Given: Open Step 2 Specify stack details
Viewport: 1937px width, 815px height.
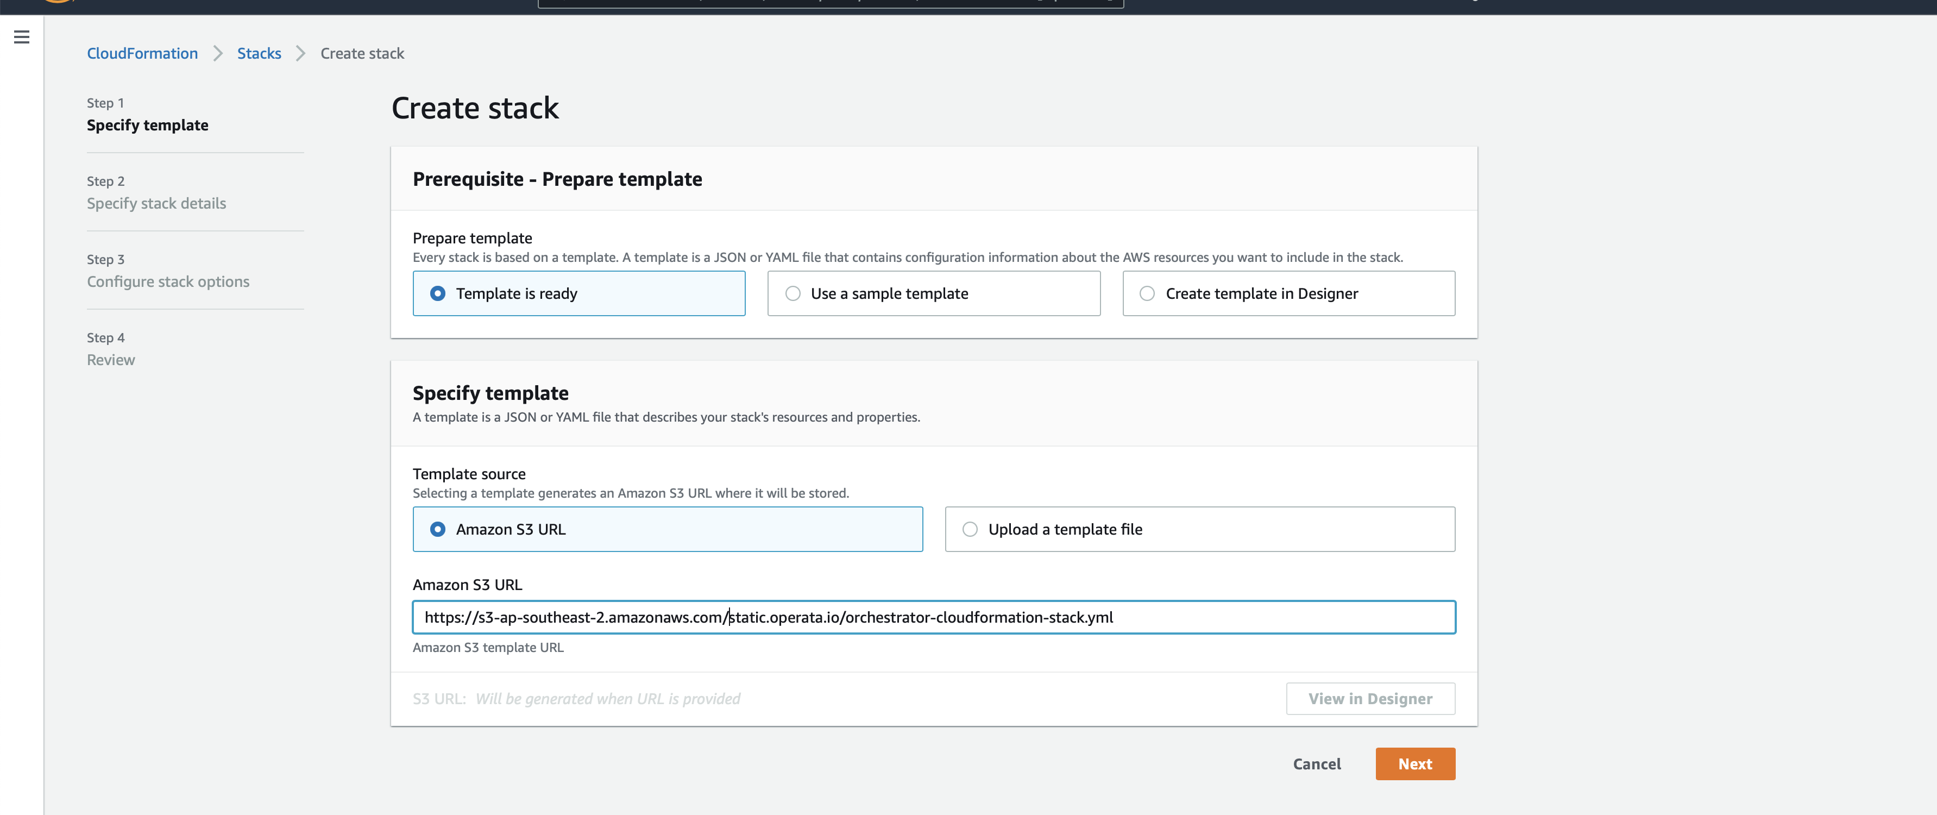Looking at the screenshot, I should 156,203.
